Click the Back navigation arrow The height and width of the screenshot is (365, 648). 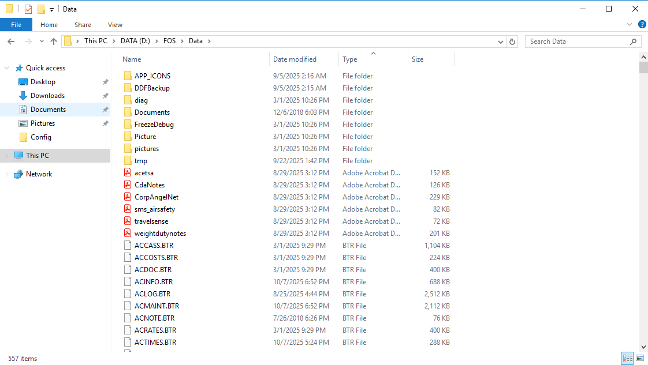click(11, 42)
